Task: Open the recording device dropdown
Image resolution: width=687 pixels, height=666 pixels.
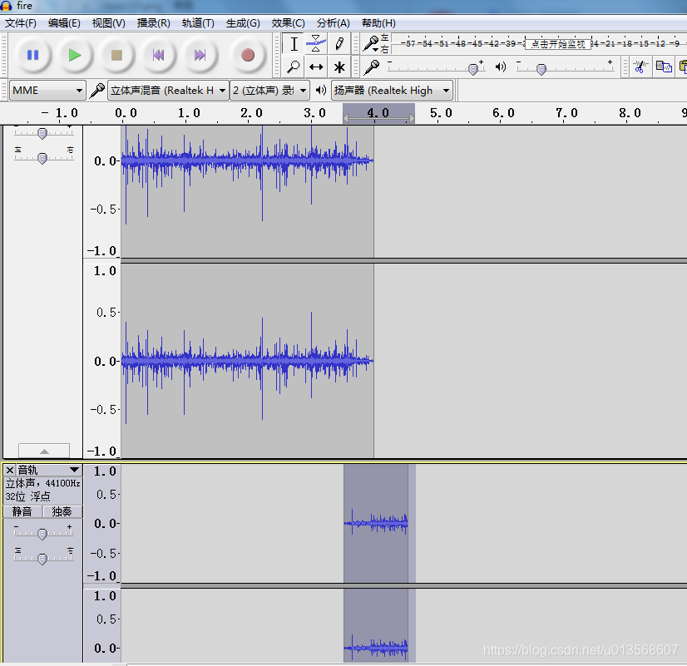Action: tap(168, 91)
